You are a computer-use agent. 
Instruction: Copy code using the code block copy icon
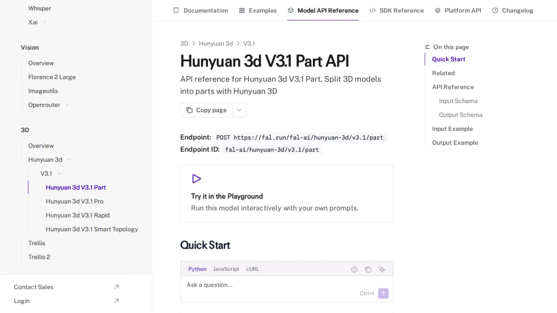(368, 269)
